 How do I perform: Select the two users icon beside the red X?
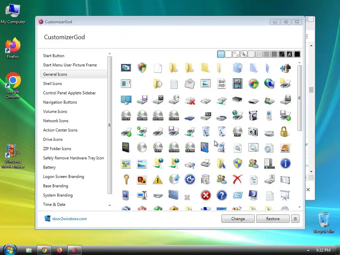tap(221, 179)
